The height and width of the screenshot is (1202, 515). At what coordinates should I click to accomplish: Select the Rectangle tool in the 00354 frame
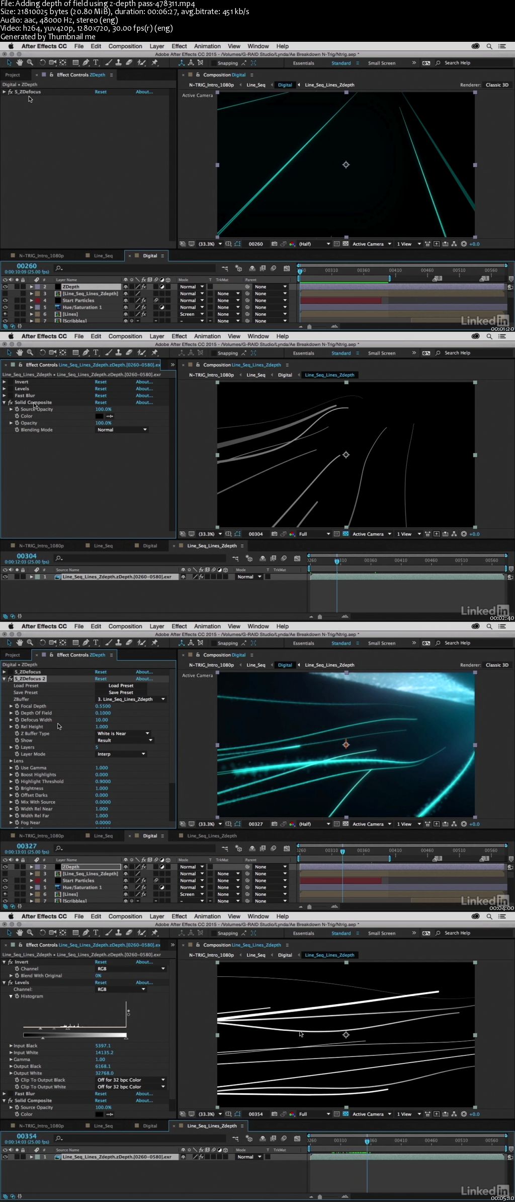click(75, 933)
